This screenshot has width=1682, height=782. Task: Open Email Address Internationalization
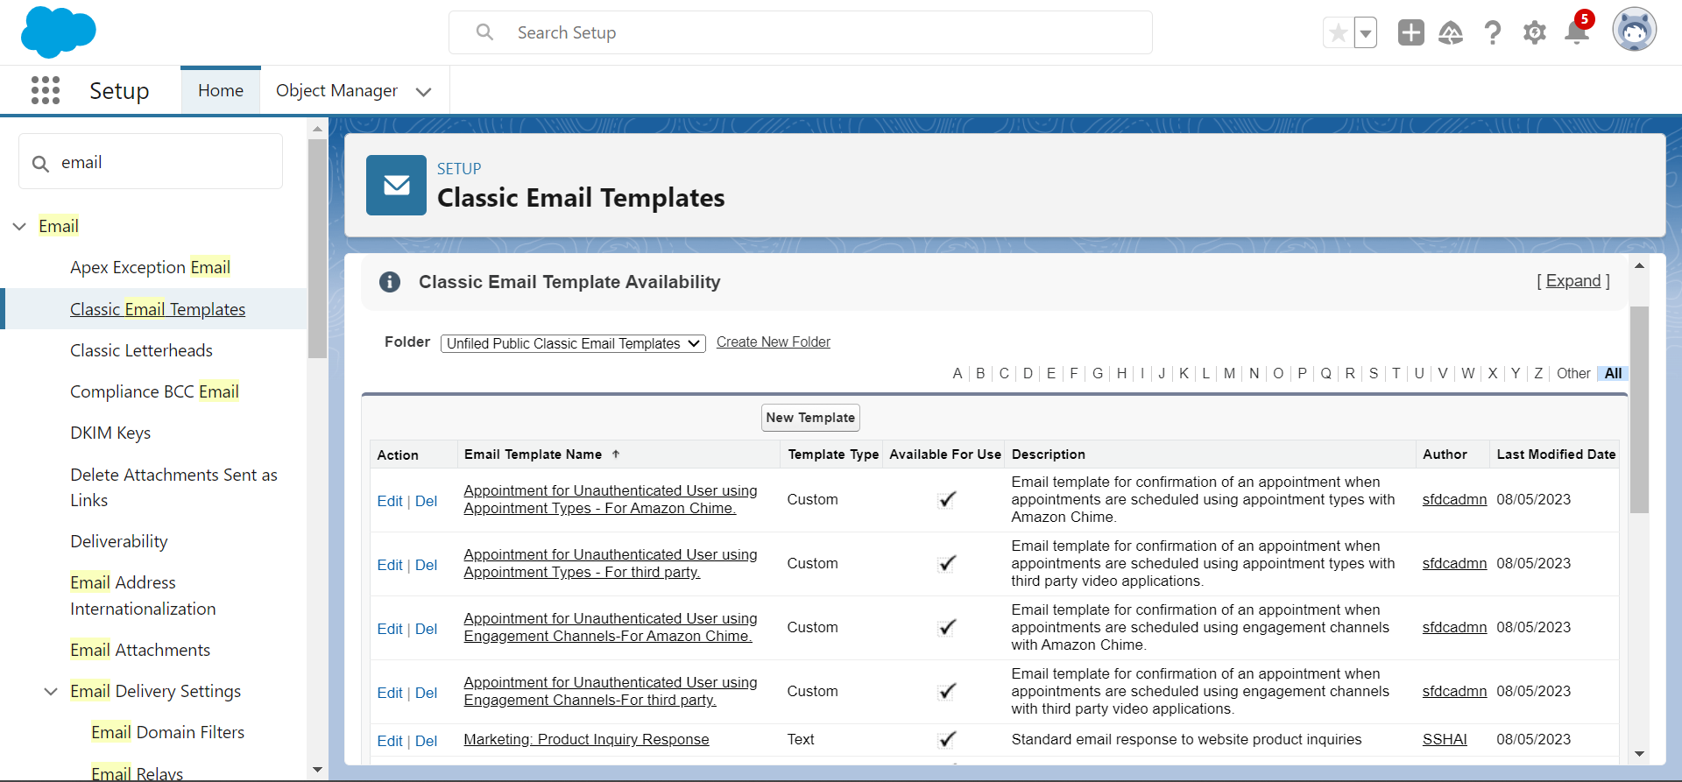143,595
